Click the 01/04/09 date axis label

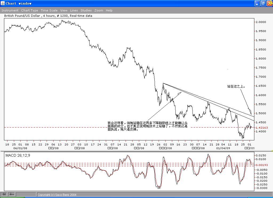223,148
